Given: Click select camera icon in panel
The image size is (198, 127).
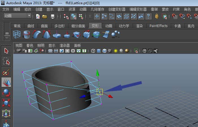Looking at the screenshot, I should pos(19,51).
